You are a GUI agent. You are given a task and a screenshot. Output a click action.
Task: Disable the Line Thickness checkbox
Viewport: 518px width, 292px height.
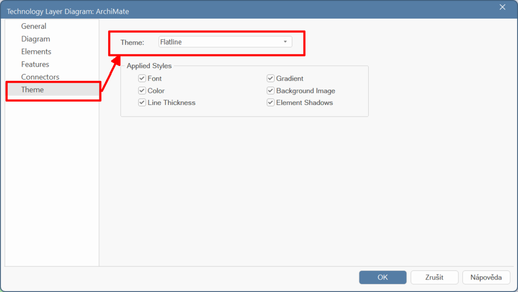(x=142, y=103)
